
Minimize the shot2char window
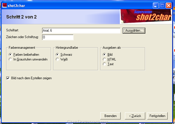click(156, 6)
